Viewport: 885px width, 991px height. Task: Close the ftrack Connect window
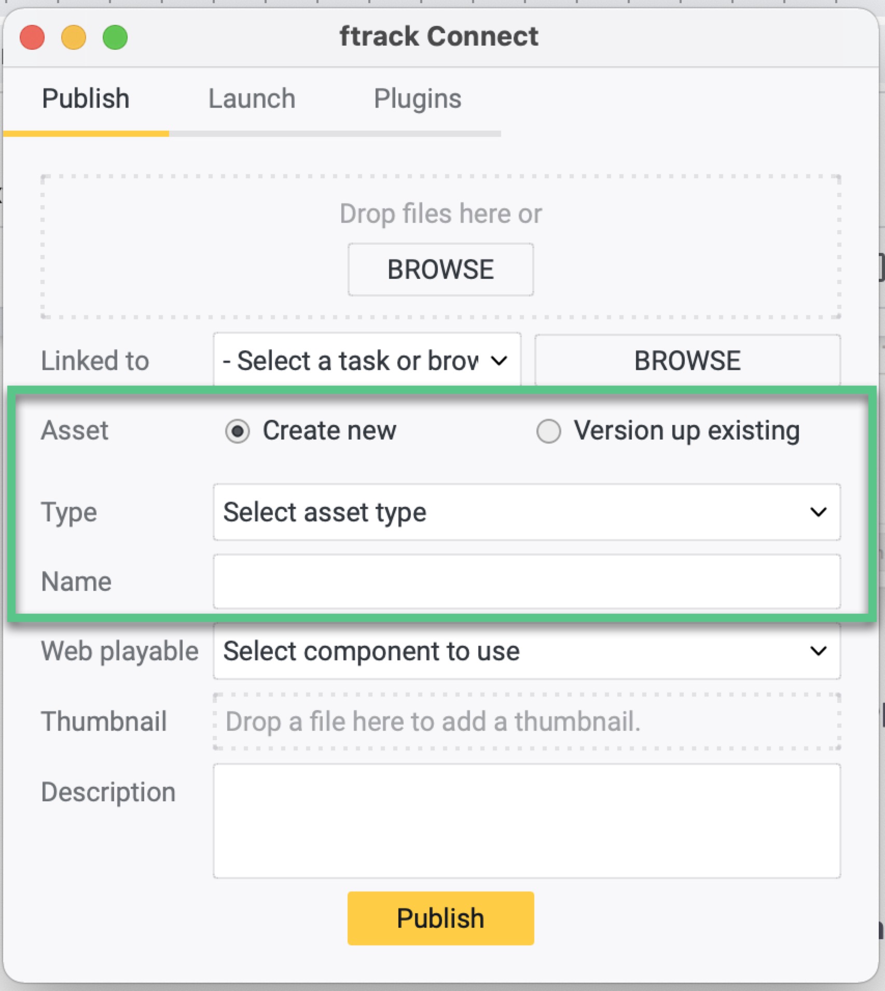coord(32,37)
